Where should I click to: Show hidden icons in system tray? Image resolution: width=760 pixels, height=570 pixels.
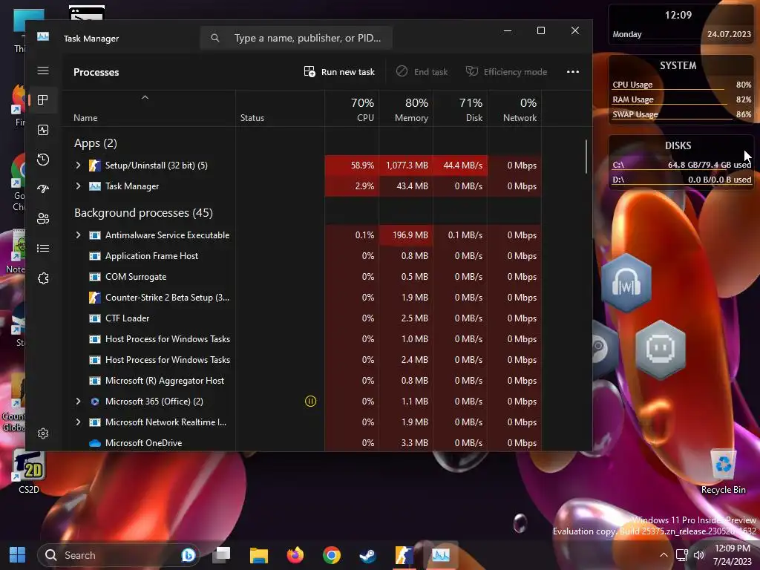click(x=664, y=555)
